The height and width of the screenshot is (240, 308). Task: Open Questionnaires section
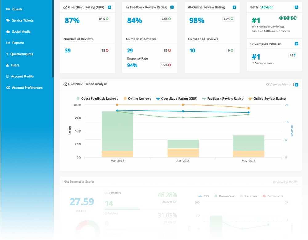coord(22,54)
